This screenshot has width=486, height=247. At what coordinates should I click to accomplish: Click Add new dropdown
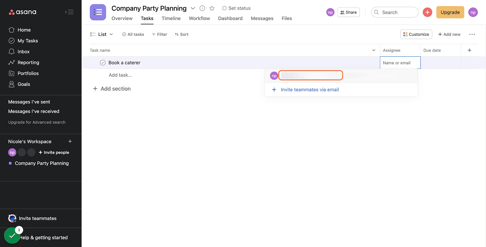[449, 34]
